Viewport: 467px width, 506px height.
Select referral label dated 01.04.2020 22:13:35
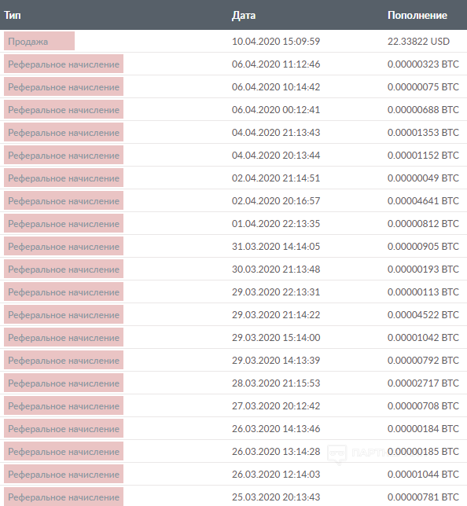click(x=64, y=223)
